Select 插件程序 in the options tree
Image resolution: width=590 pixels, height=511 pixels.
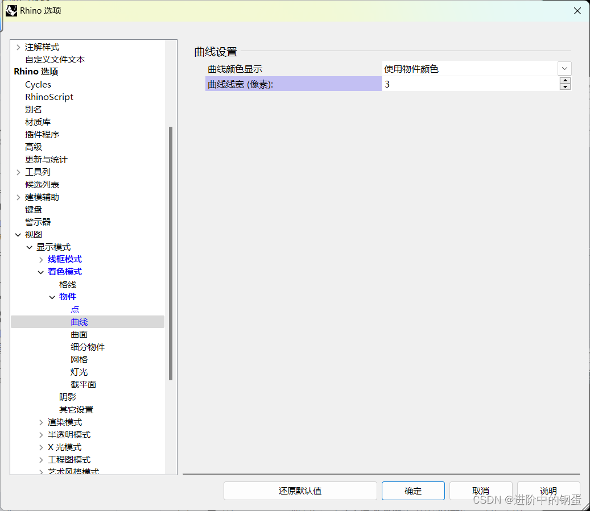[x=42, y=135]
